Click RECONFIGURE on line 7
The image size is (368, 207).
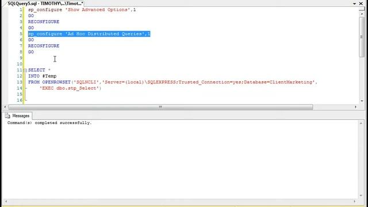44,46
